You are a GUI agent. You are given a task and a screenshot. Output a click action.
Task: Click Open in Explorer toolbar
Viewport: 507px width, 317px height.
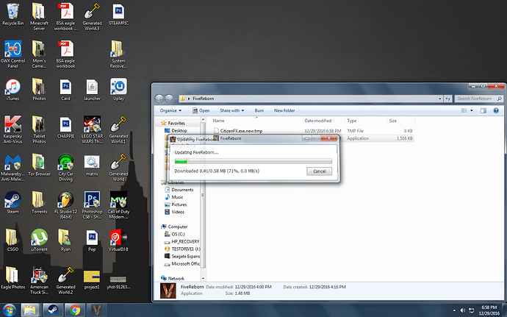(201, 111)
